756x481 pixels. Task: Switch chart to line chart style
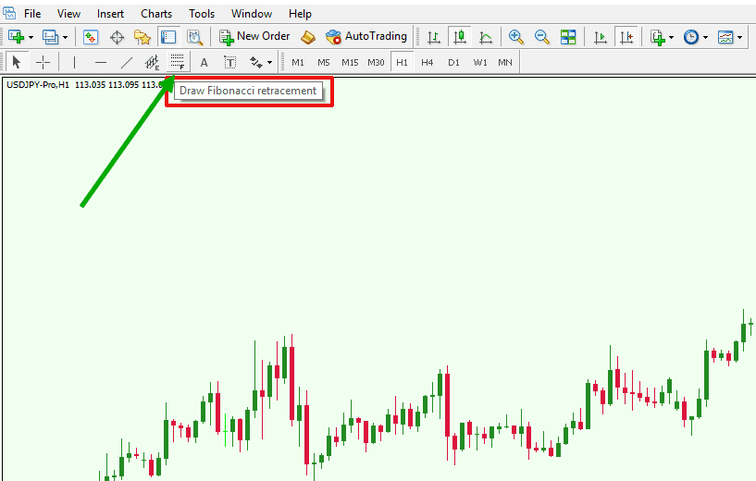486,37
